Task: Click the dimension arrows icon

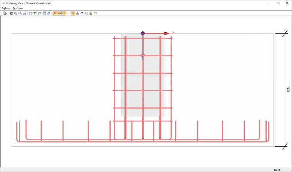Action: (82, 13)
